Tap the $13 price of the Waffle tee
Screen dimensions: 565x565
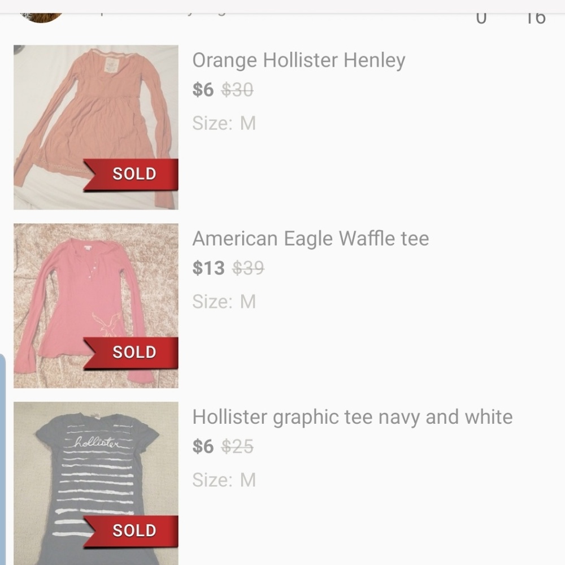[x=208, y=268]
